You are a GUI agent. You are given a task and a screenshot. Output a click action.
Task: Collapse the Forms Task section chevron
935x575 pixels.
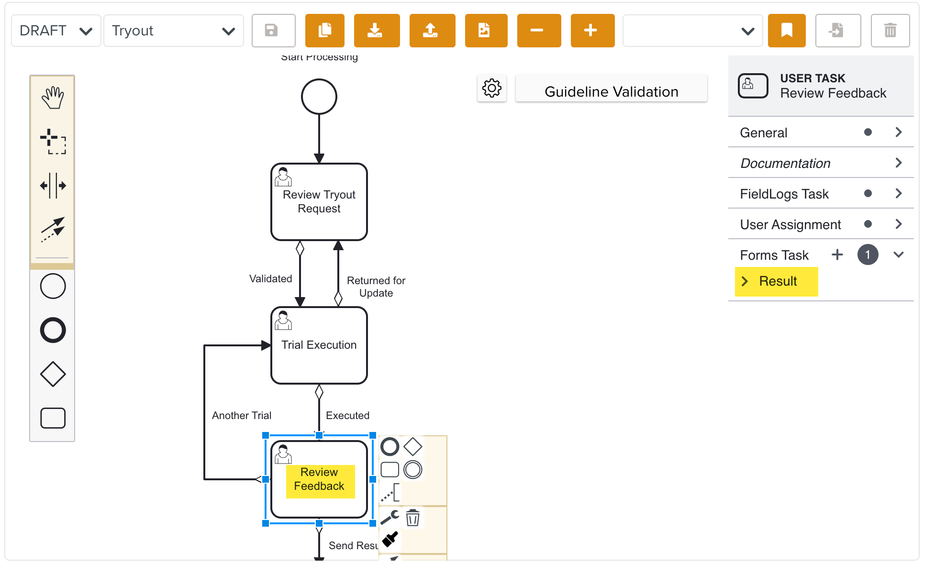(x=898, y=254)
